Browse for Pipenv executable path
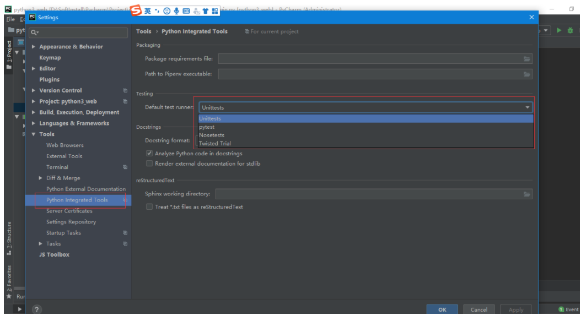The height and width of the screenshot is (321, 586). point(527,74)
